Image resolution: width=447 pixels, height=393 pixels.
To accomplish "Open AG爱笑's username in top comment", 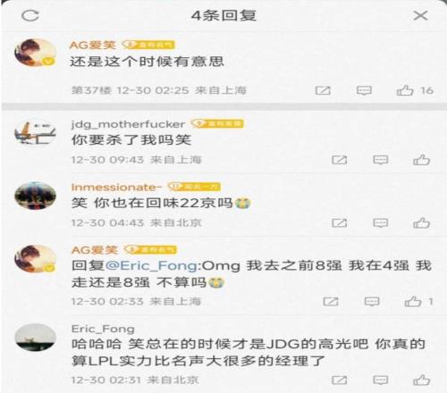I will [x=93, y=45].
